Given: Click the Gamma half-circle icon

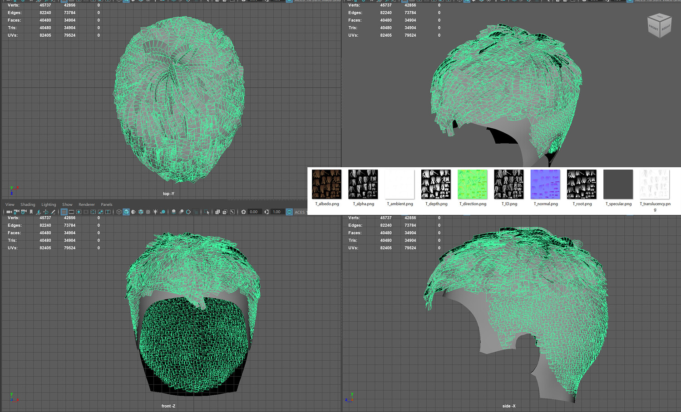Looking at the screenshot, I should click(x=266, y=212).
